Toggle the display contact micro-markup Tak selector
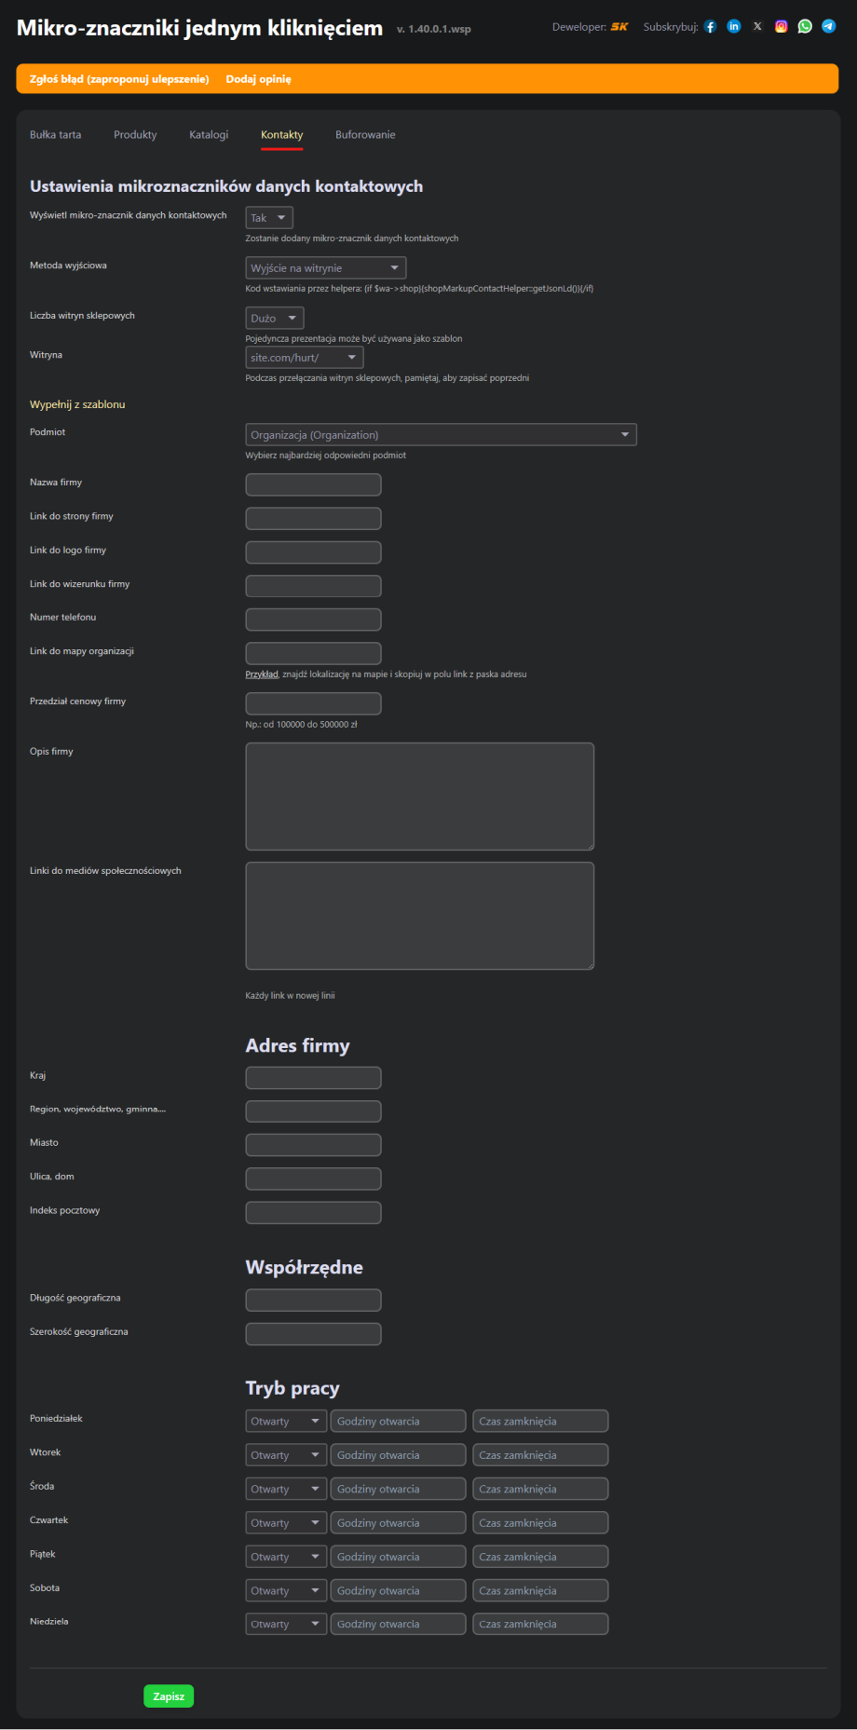Image resolution: width=857 pixels, height=1730 pixels. pos(269,218)
